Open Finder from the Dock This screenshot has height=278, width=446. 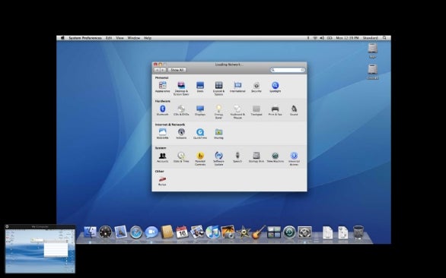(x=90, y=232)
